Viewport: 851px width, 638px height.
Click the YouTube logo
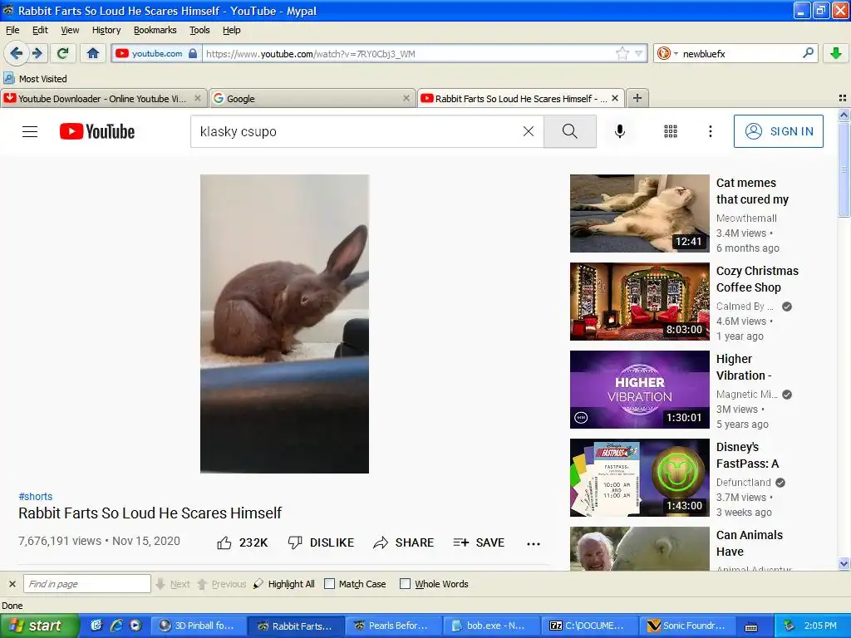[97, 132]
